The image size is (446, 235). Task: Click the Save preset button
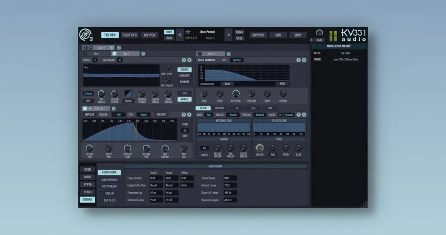click(x=239, y=38)
